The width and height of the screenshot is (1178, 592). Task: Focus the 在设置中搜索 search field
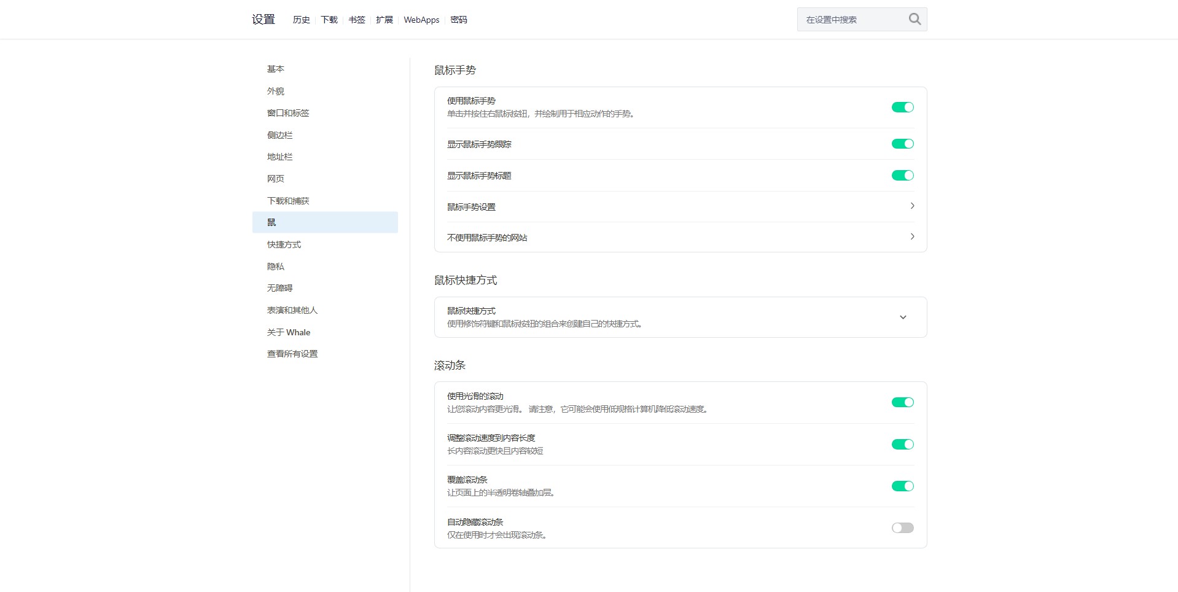(x=851, y=20)
